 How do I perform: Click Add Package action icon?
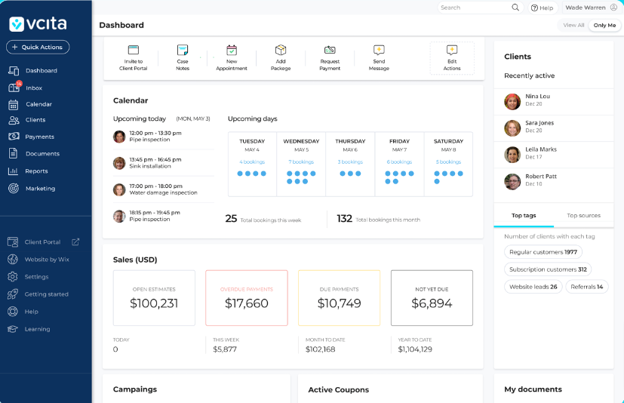pos(281,50)
